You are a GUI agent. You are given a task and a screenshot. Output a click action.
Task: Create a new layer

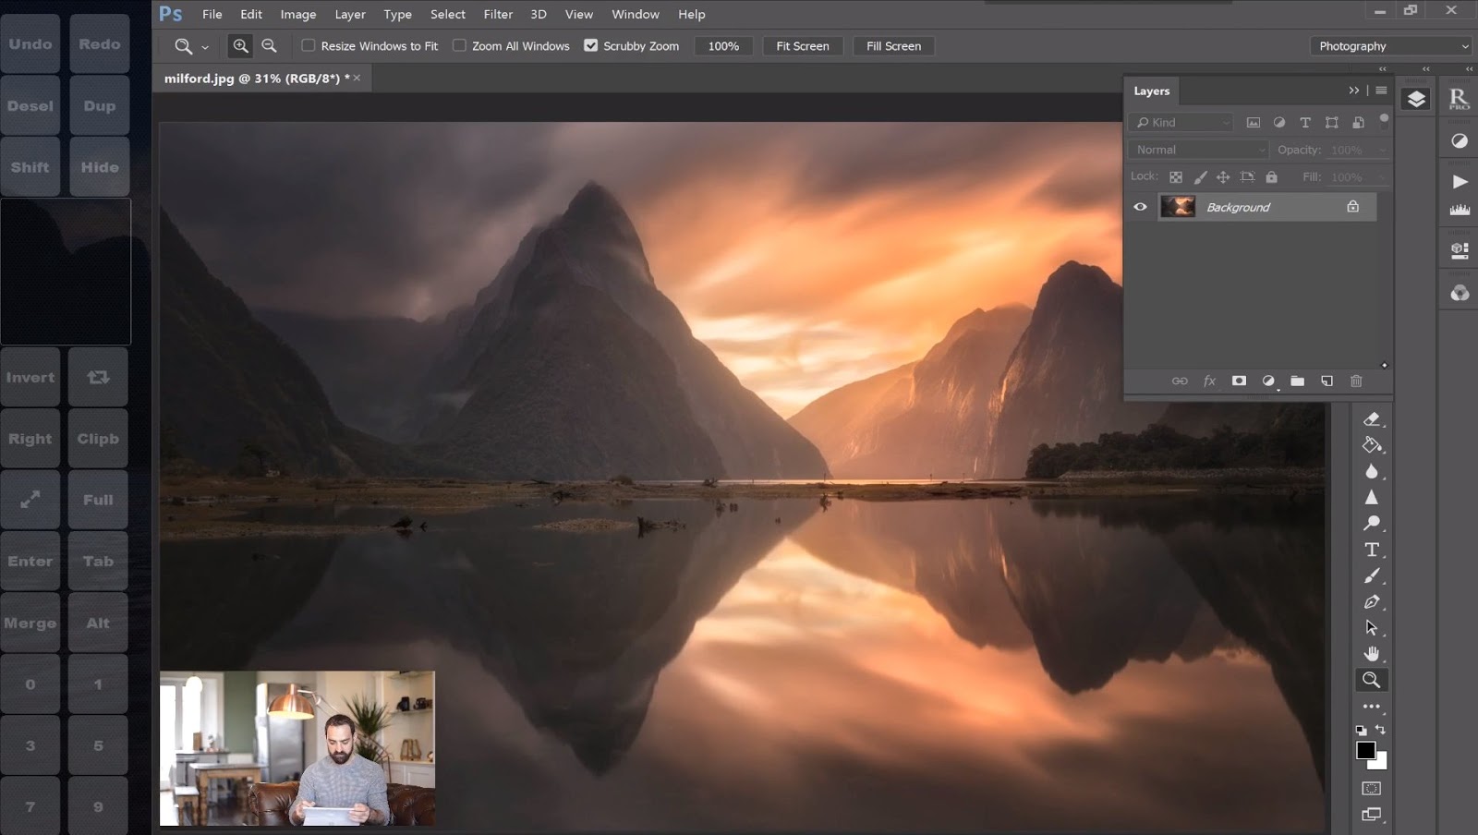click(x=1327, y=380)
